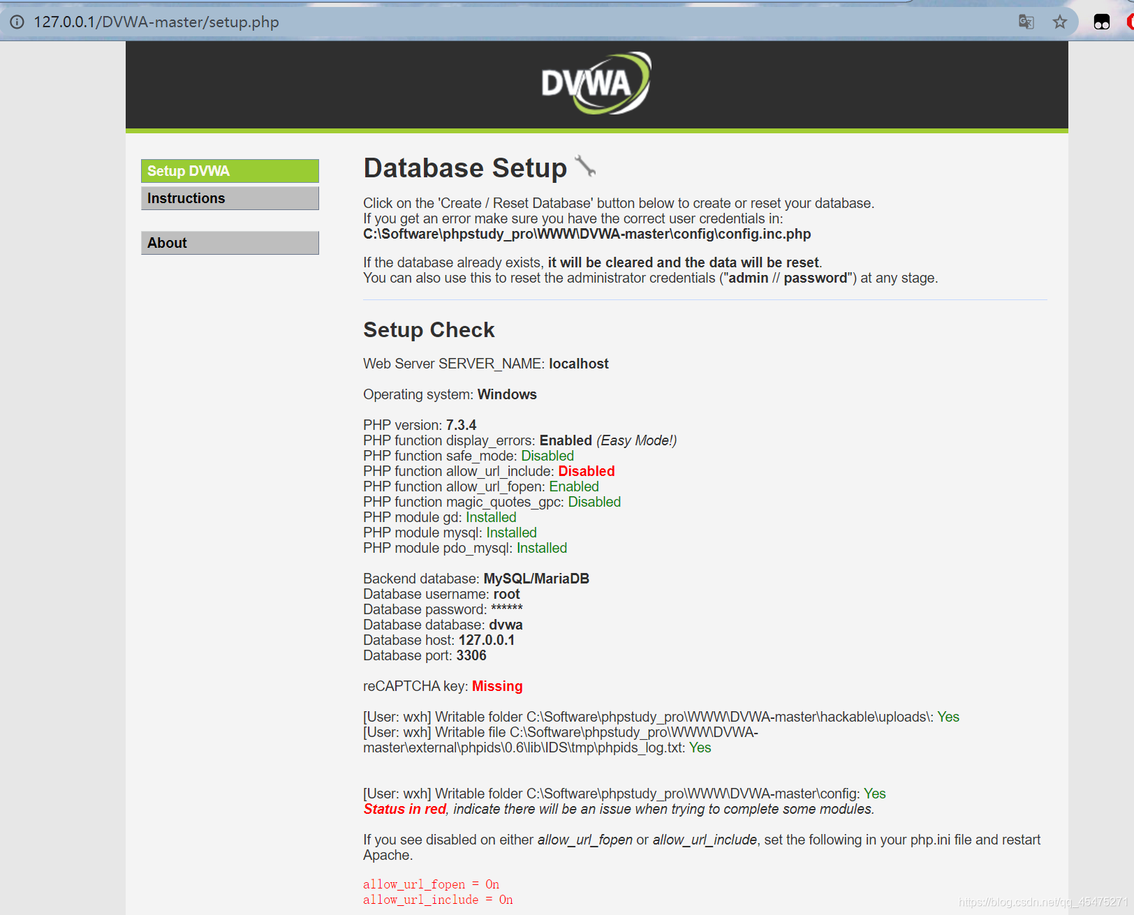The width and height of the screenshot is (1134, 915).
Task: Click Yes for phpids_log.txt writable file
Action: point(700,747)
